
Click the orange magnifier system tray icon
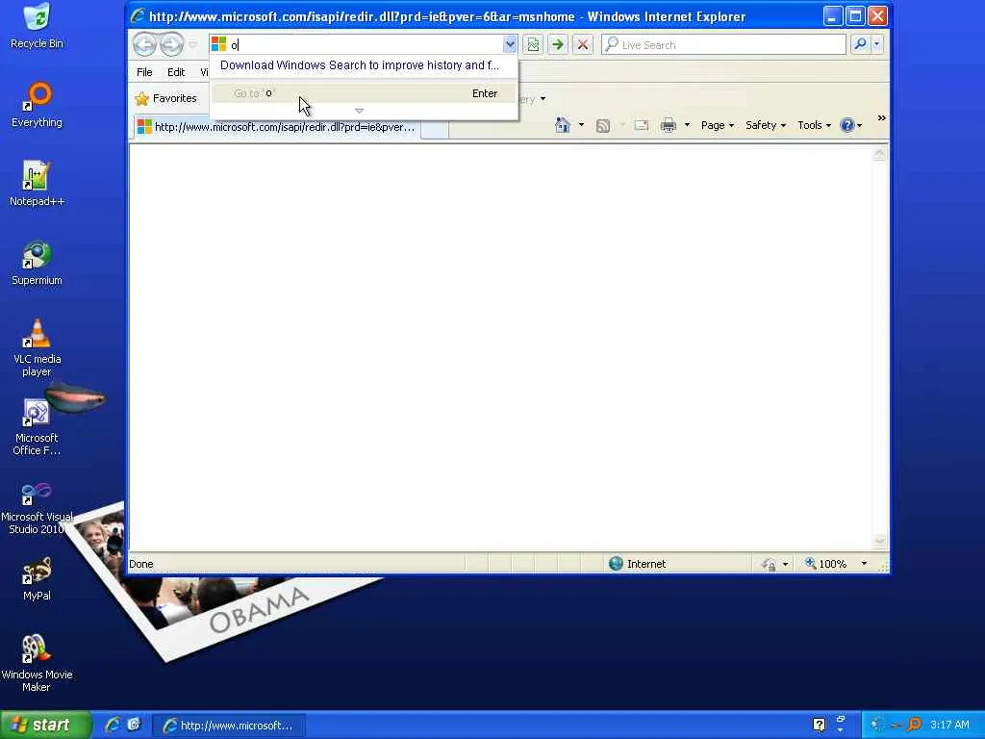(x=915, y=725)
